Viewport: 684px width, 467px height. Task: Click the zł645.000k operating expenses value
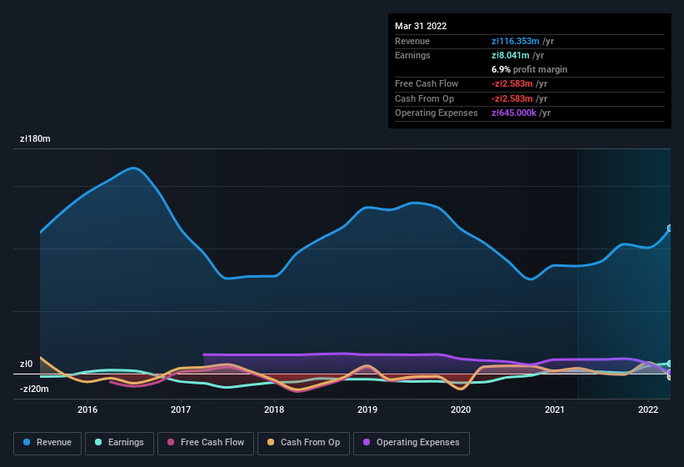click(514, 113)
